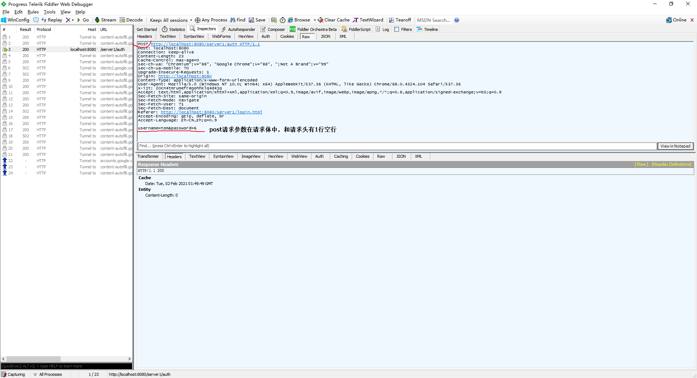Click the camera screenshot icon

(x=274, y=20)
